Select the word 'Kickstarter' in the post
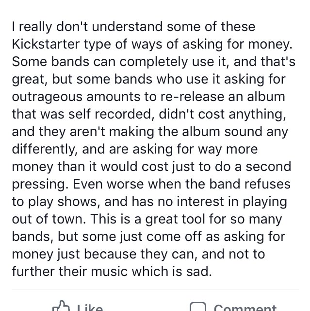This screenshot has width=310, height=311. 46,44
